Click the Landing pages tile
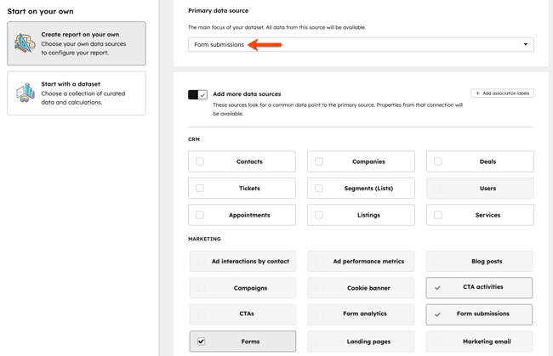Viewport: 553px width, 356px height. [x=361, y=342]
